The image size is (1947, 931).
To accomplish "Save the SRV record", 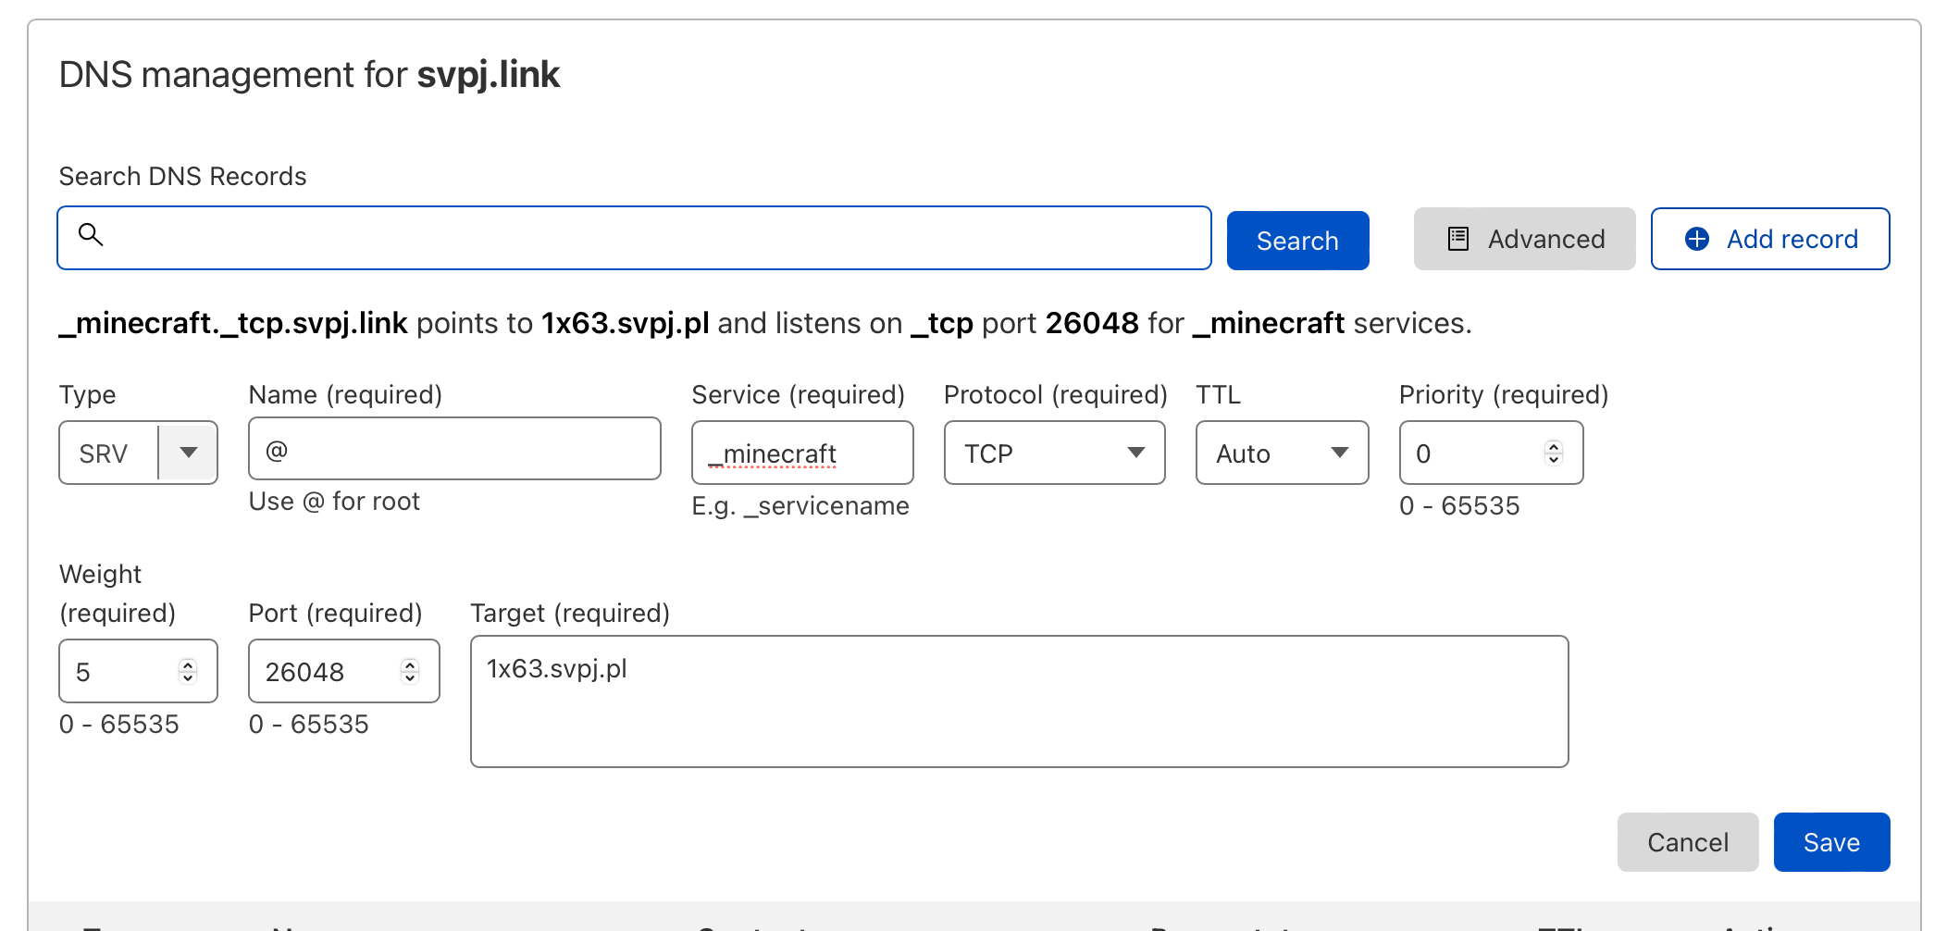I will (x=1831, y=842).
